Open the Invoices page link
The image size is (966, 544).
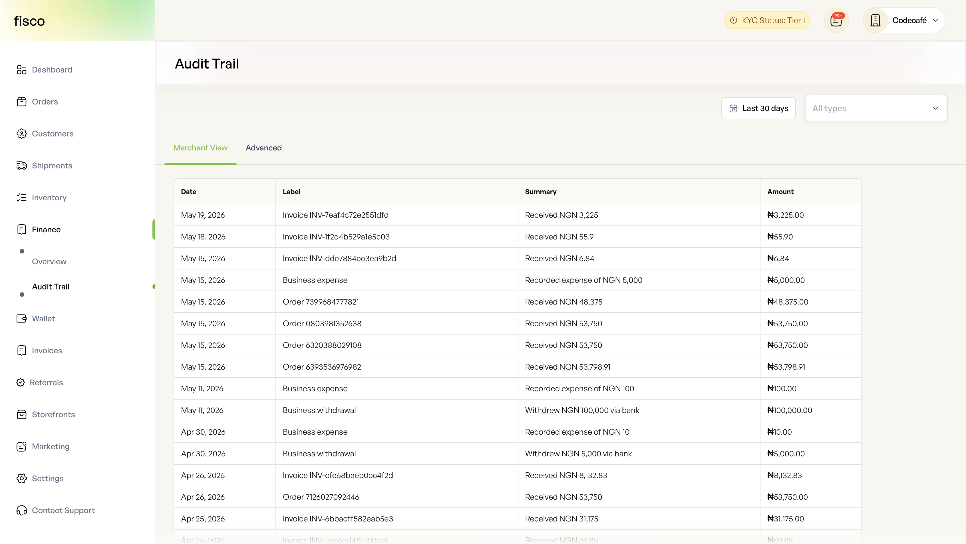click(47, 350)
